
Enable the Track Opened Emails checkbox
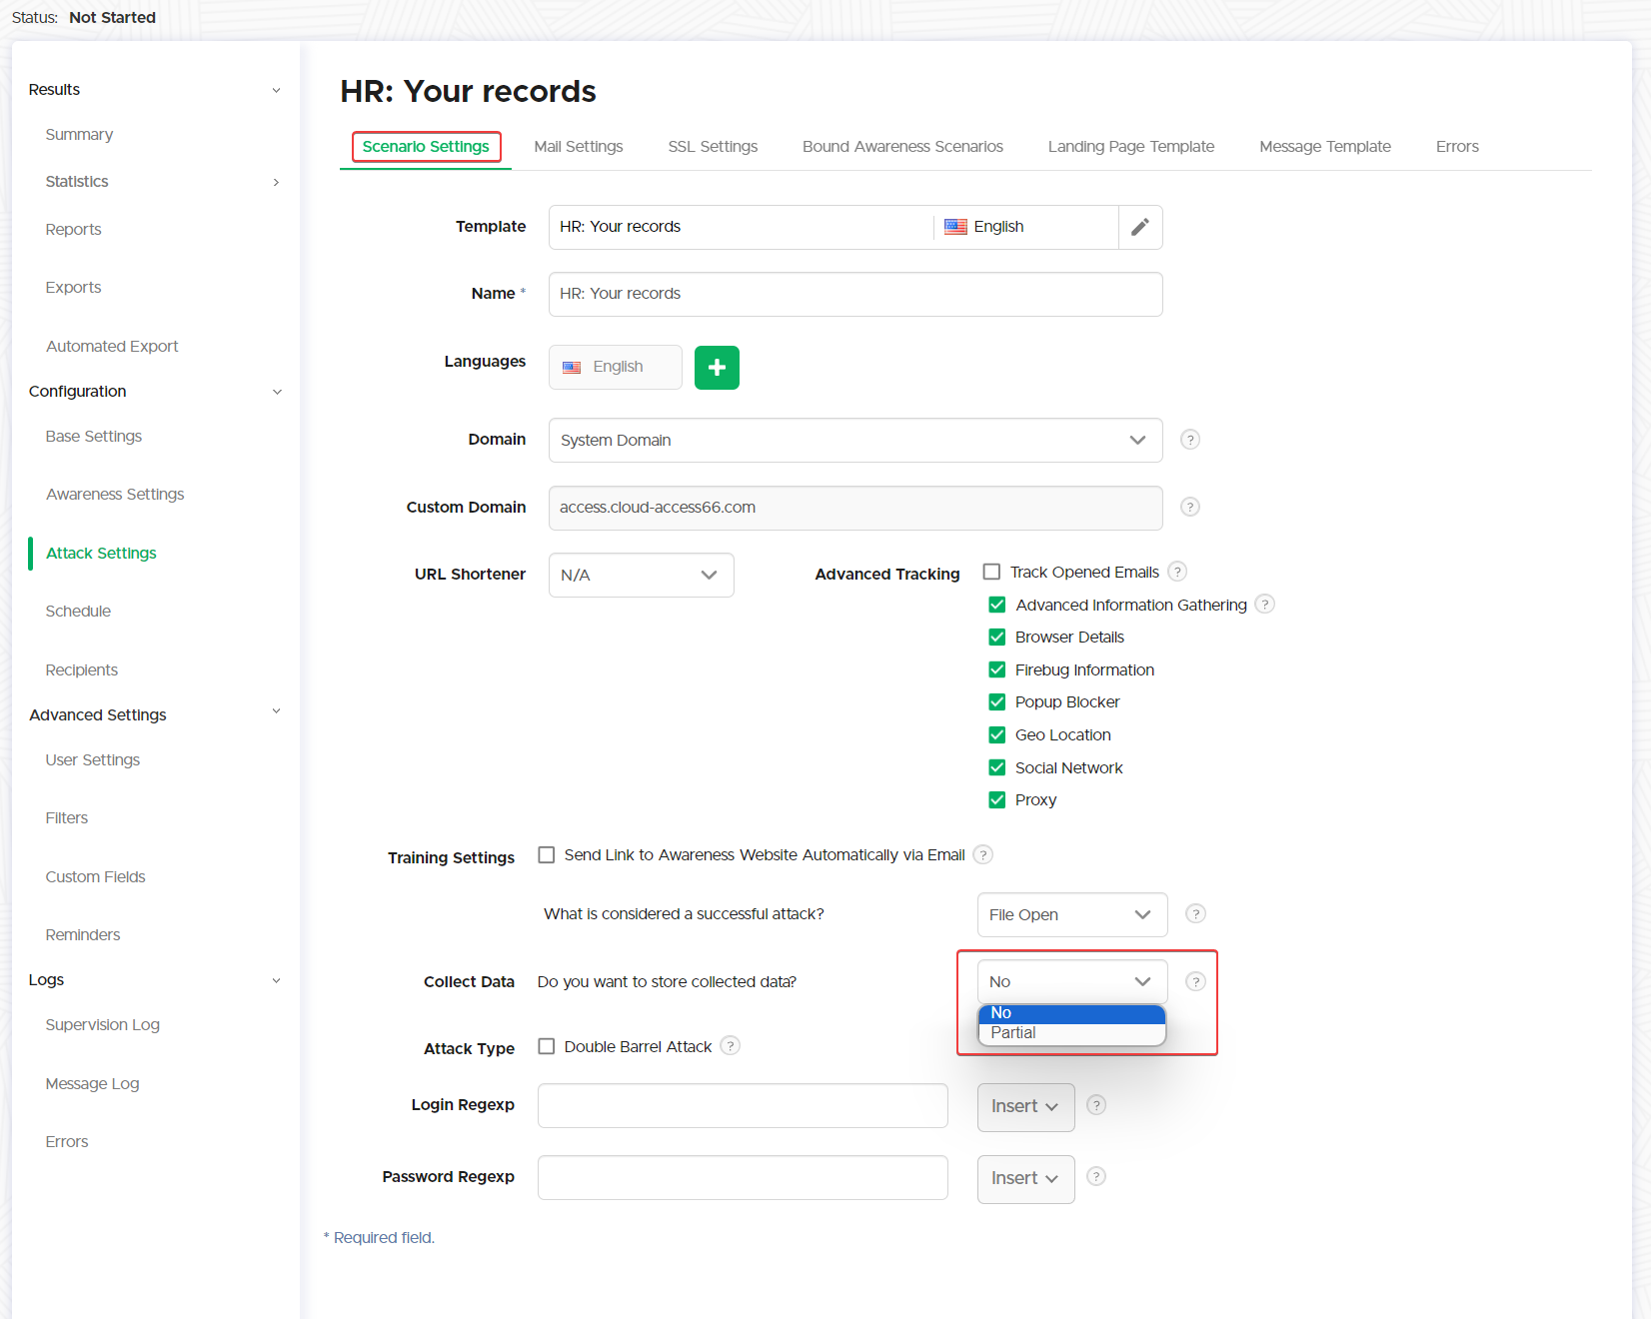991,572
